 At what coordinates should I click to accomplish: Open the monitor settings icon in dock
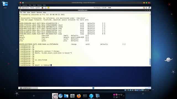coord(98,96)
